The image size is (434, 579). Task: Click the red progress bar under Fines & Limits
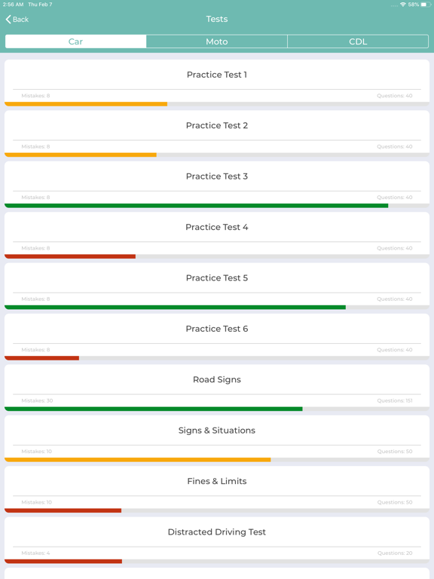(x=63, y=510)
